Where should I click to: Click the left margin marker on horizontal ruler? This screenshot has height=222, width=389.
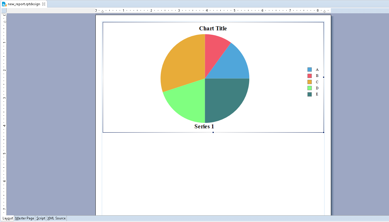click(x=102, y=12)
